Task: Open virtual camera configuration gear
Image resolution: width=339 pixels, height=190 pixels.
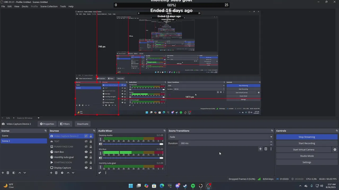Action: click(x=335, y=150)
